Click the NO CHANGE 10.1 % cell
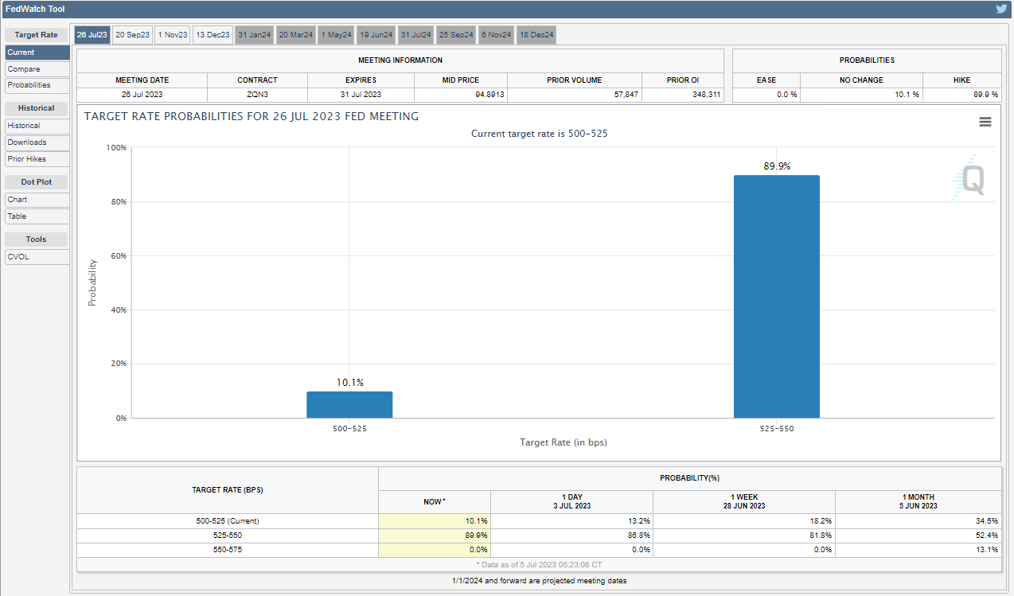The height and width of the screenshot is (596, 1014). pos(861,95)
